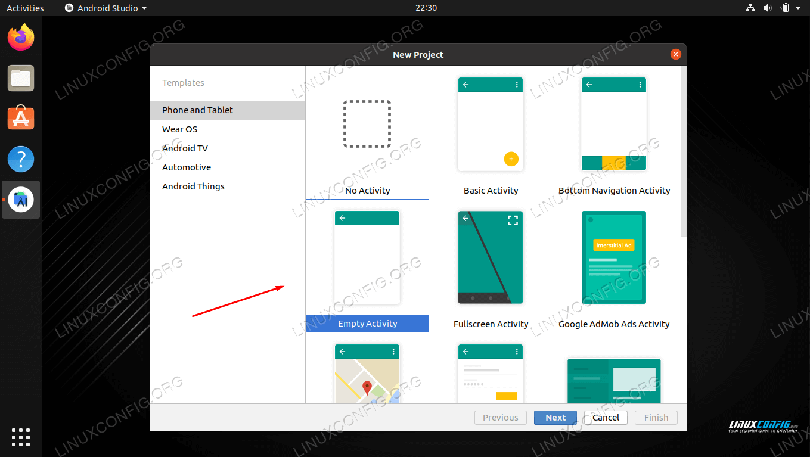Open the Help dock icon
Viewport: 810px width, 457px height.
(21, 159)
